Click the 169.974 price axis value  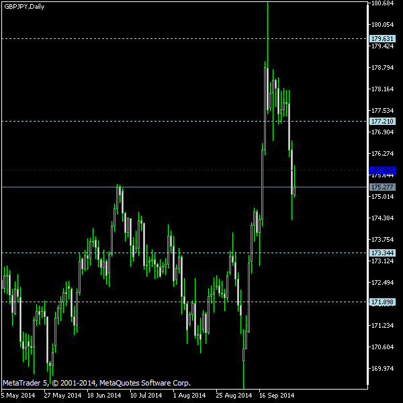[x=382, y=369]
